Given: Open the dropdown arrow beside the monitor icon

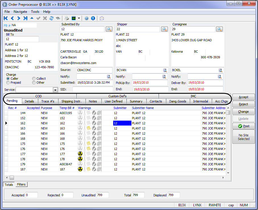Looking at the screenshot, I should click(x=79, y=18).
